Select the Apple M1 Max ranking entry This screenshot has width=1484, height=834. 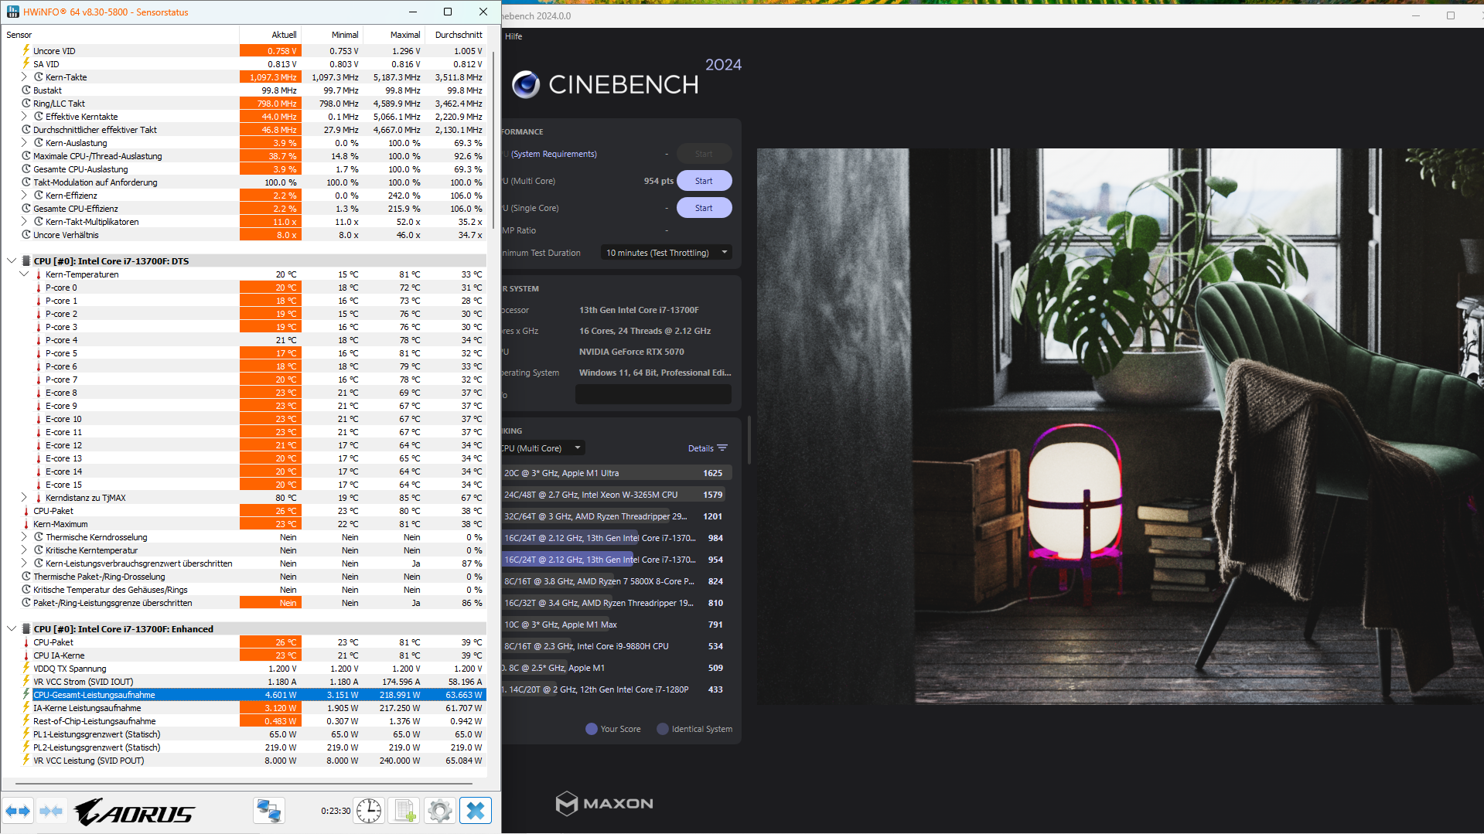pos(616,625)
